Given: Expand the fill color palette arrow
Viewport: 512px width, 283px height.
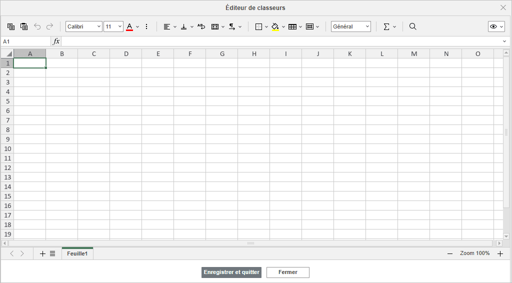Looking at the screenshot, I should click(283, 27).
